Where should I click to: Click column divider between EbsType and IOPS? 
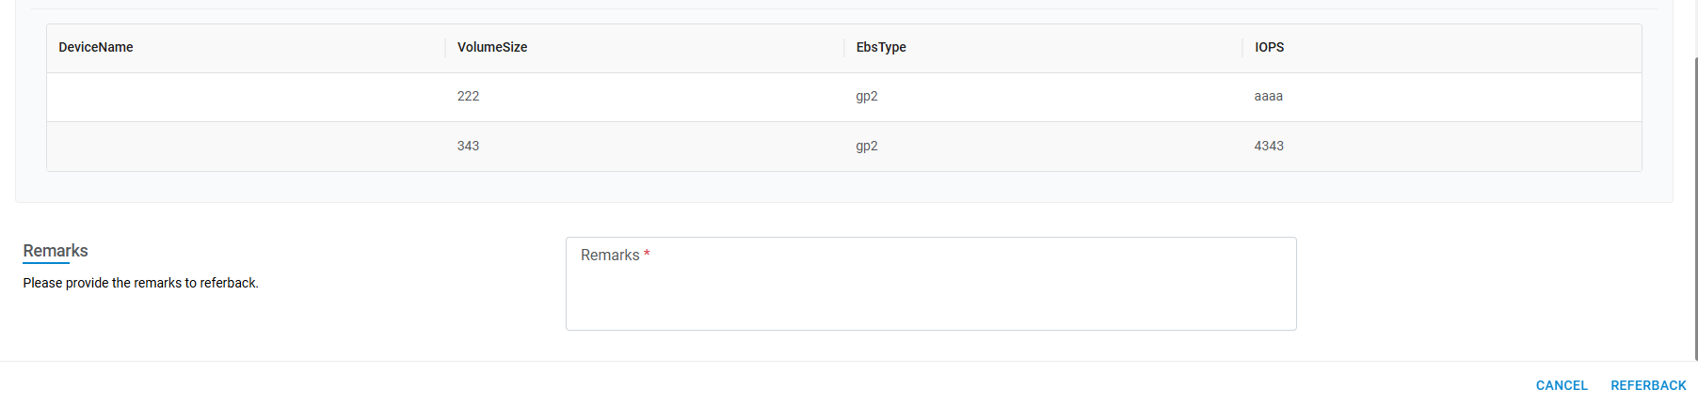click(x=1242, y=47)
